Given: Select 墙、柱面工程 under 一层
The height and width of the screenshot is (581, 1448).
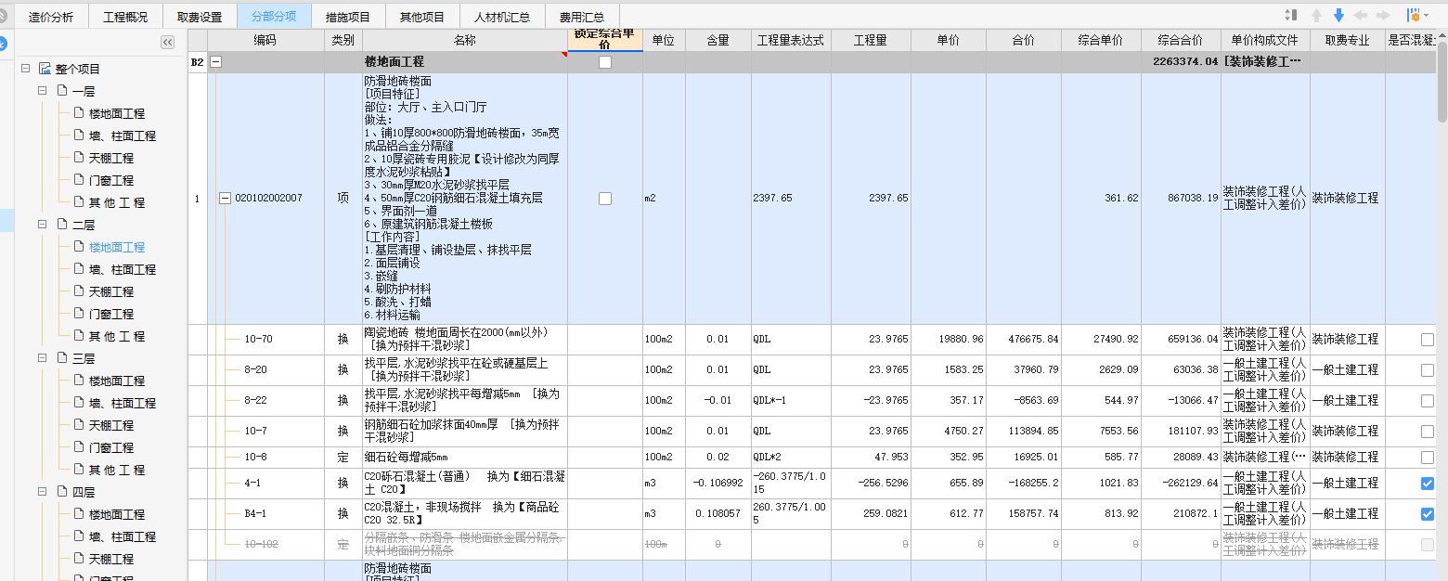Looking at the screenshot, I should click(x=123, y=136).
